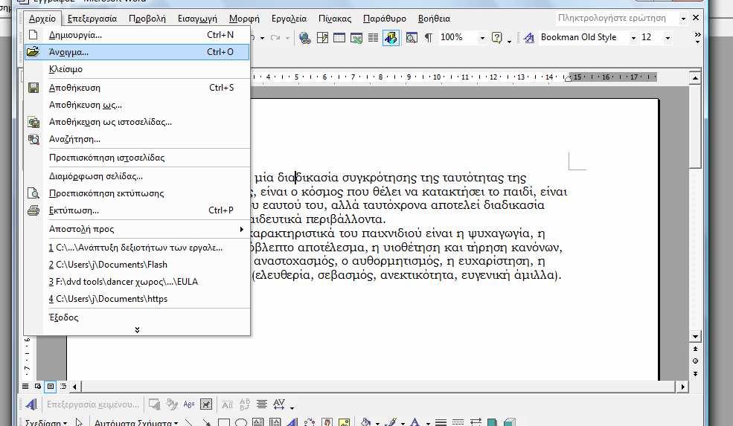Switch to Print Layout view button
This screenshot has width=733, height=426.
(x=51, y=387)
